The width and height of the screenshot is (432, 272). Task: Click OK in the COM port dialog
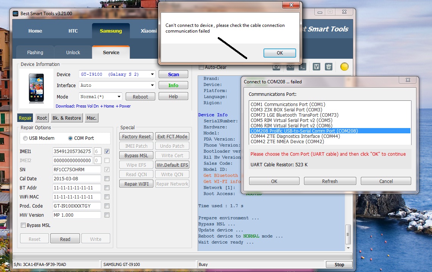(274, 181)
